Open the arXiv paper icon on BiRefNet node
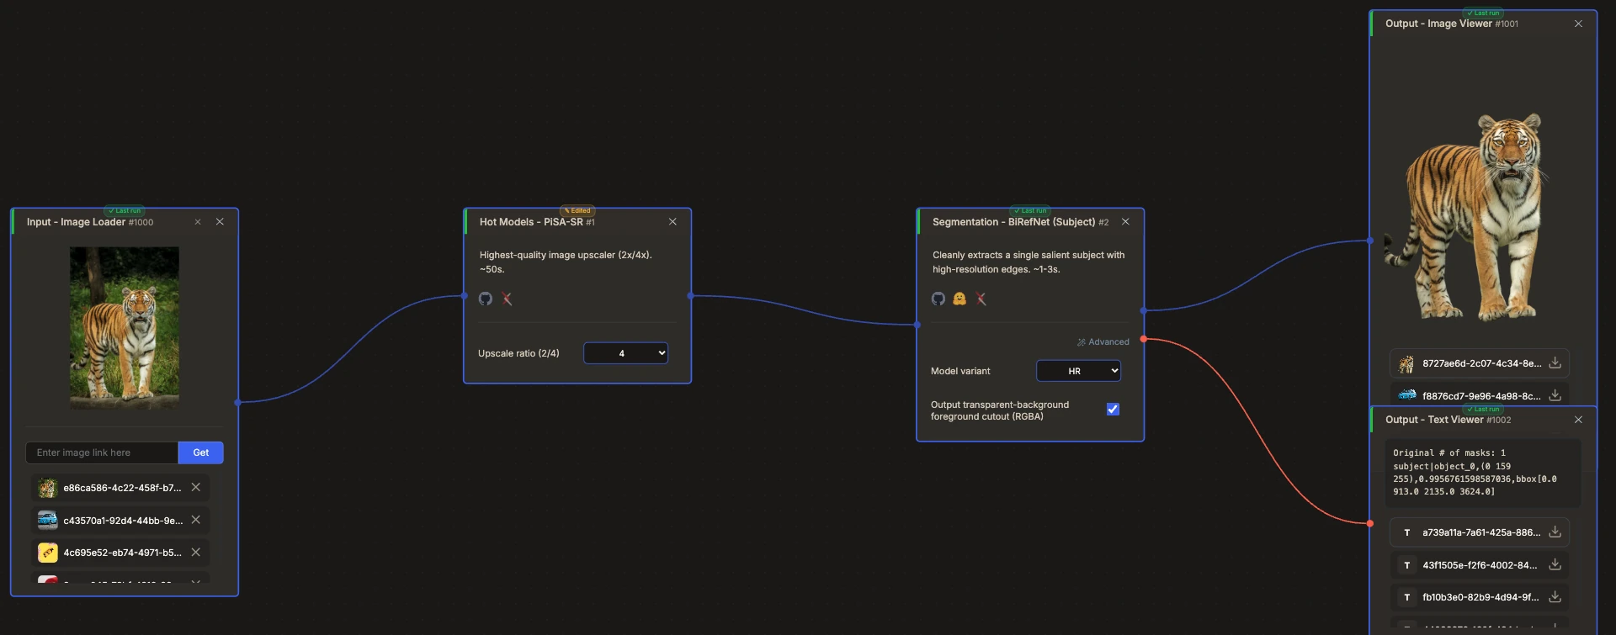The height and width of the screenshot is (635, 1616). [x=981, y=299]
